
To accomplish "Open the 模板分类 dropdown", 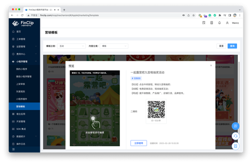I will pos(71,46).
